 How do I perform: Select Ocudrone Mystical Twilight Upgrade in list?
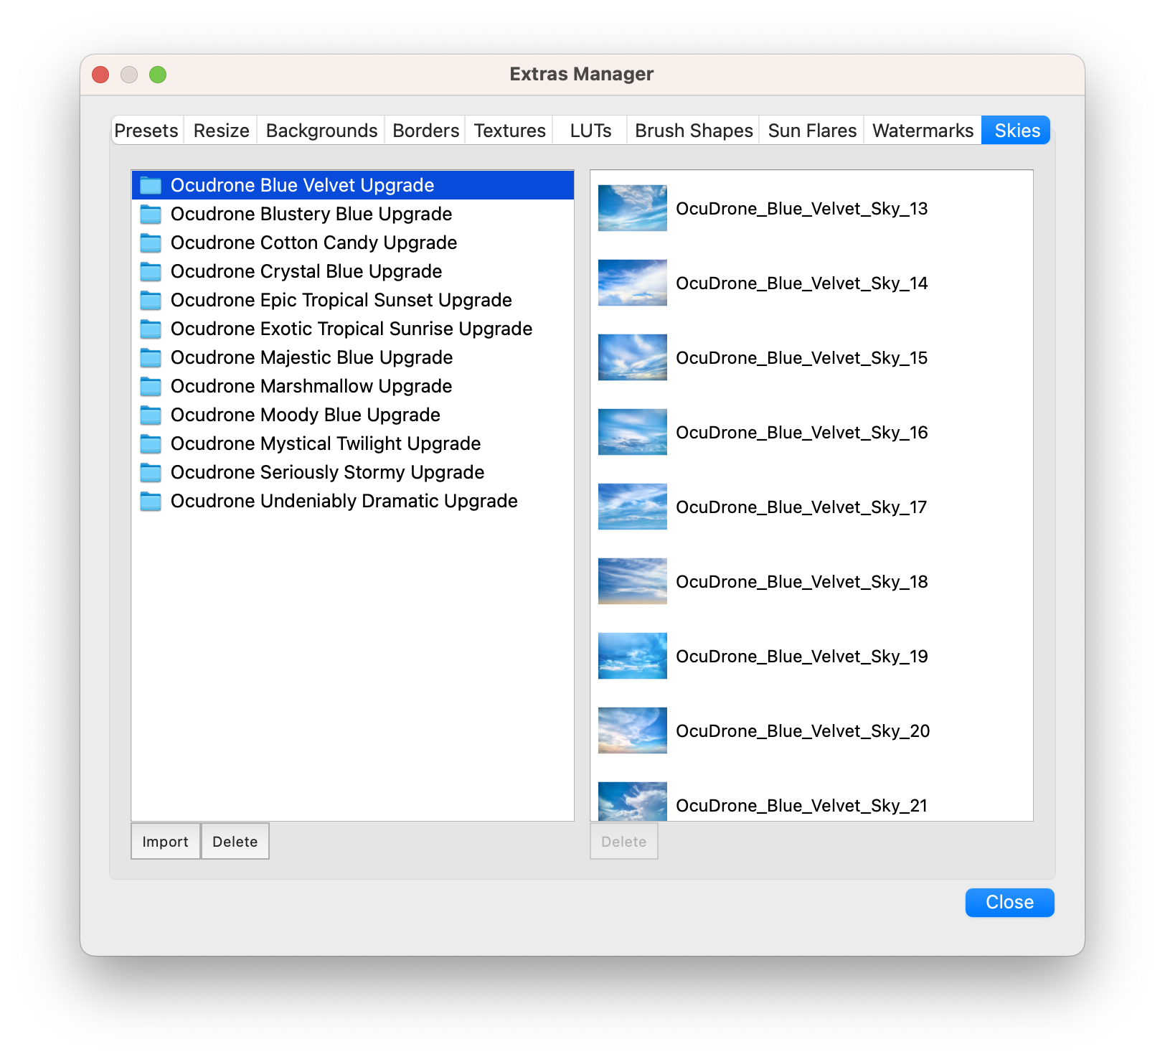(325, 443)
